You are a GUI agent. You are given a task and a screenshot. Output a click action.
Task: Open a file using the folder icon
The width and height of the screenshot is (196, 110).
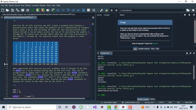7,10
